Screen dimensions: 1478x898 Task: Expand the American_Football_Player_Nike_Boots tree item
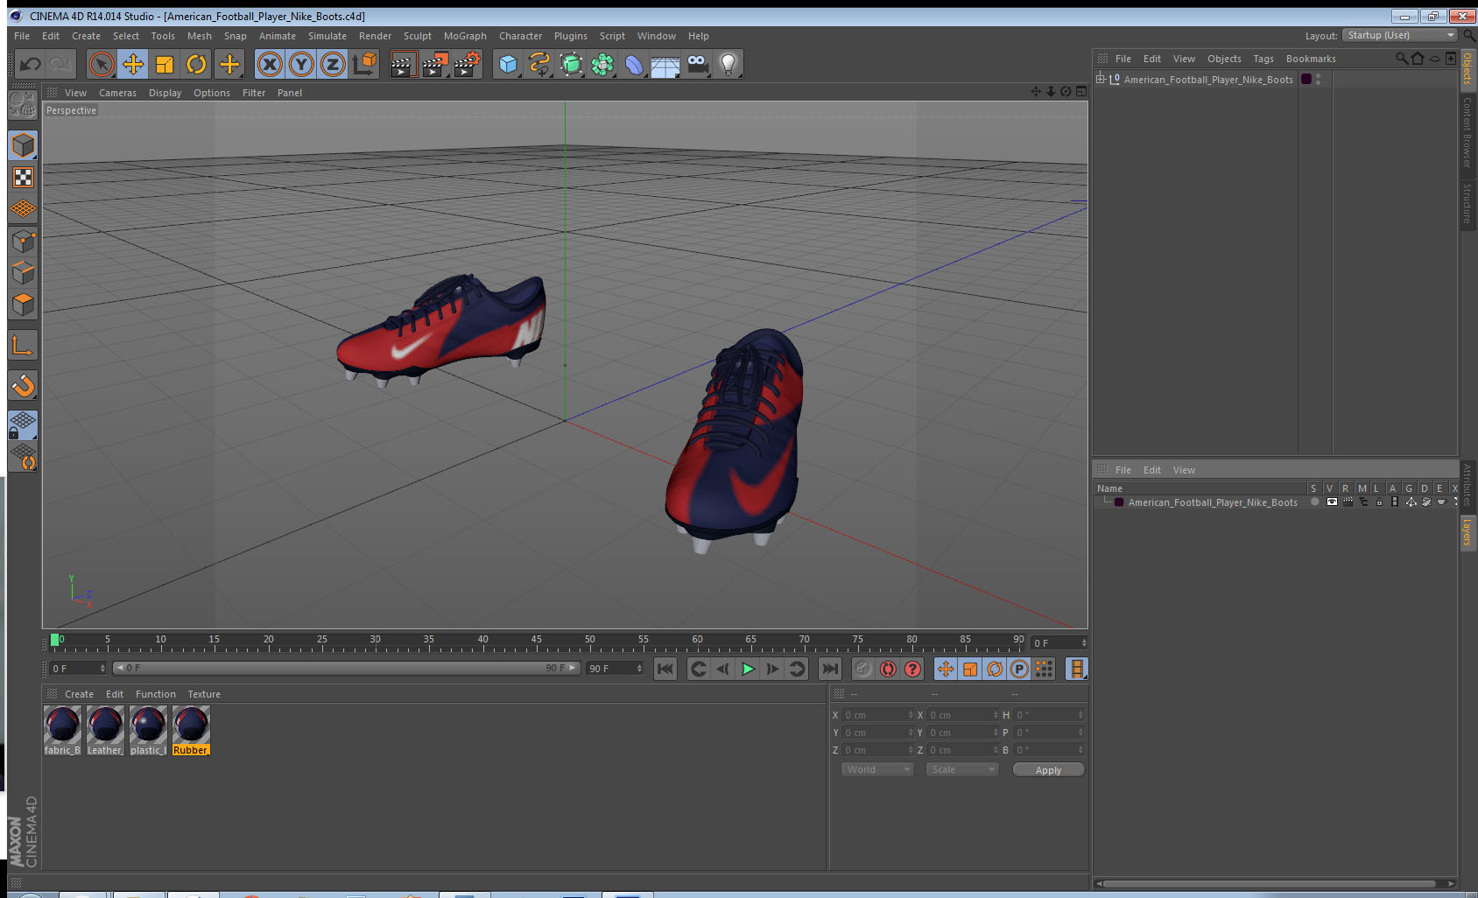point(1101,79)
